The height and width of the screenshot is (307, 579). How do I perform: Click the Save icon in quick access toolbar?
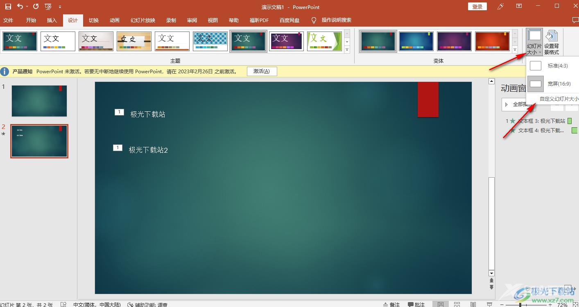(8, 7)
